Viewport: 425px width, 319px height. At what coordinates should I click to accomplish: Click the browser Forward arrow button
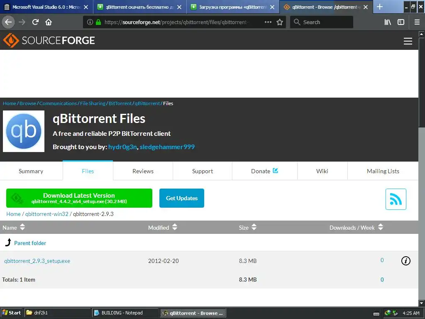22,22
